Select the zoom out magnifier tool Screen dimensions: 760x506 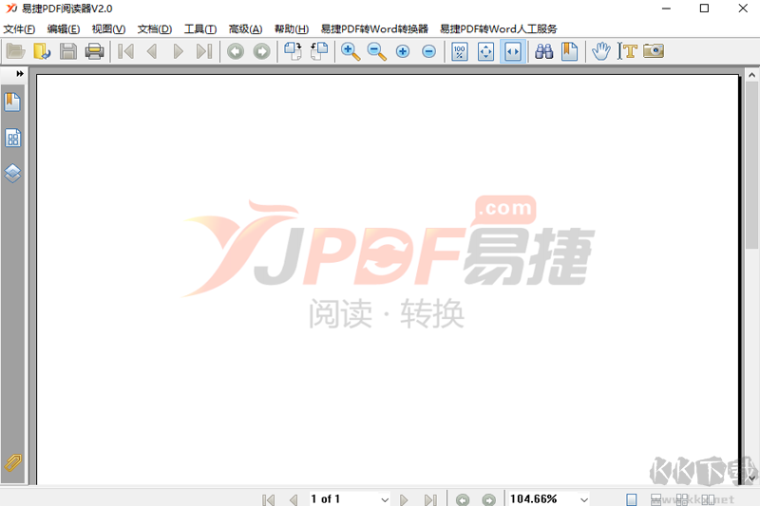pos(376,51)
